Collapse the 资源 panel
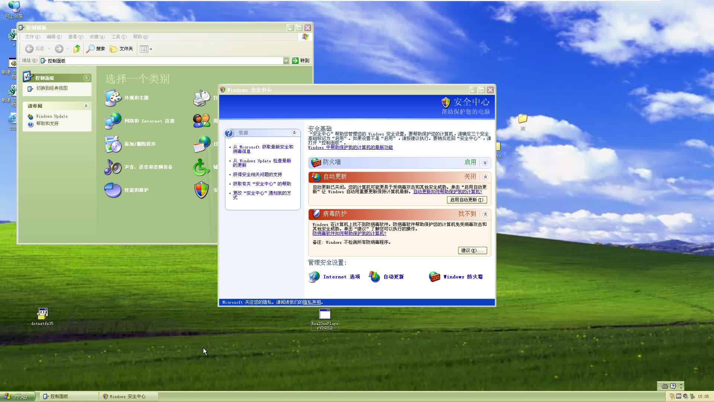This screenshot has height=402, width=714. 294,133
